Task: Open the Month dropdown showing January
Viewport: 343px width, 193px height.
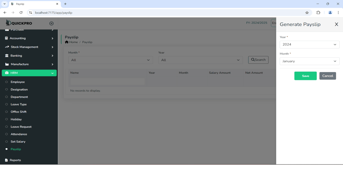Action: 310,61
